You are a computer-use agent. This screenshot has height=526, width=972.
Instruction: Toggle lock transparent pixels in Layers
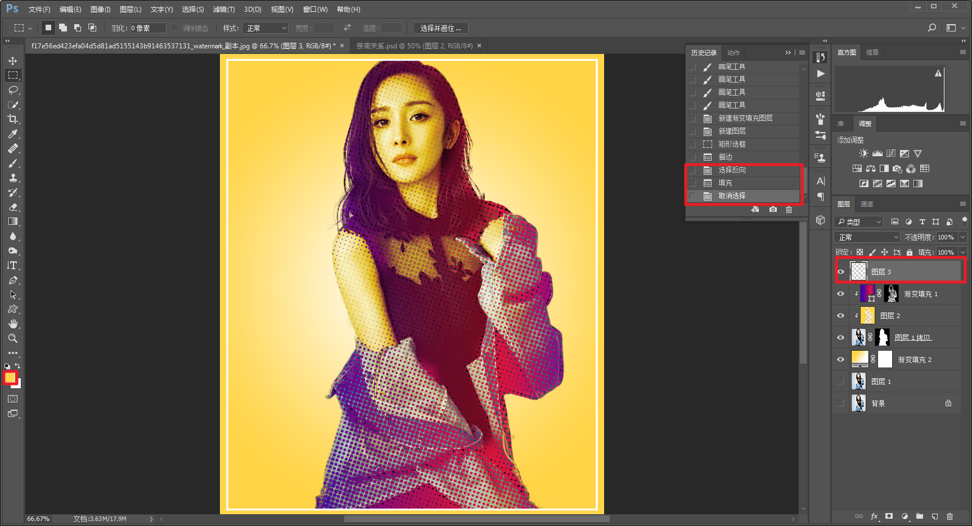coord(859,252)
